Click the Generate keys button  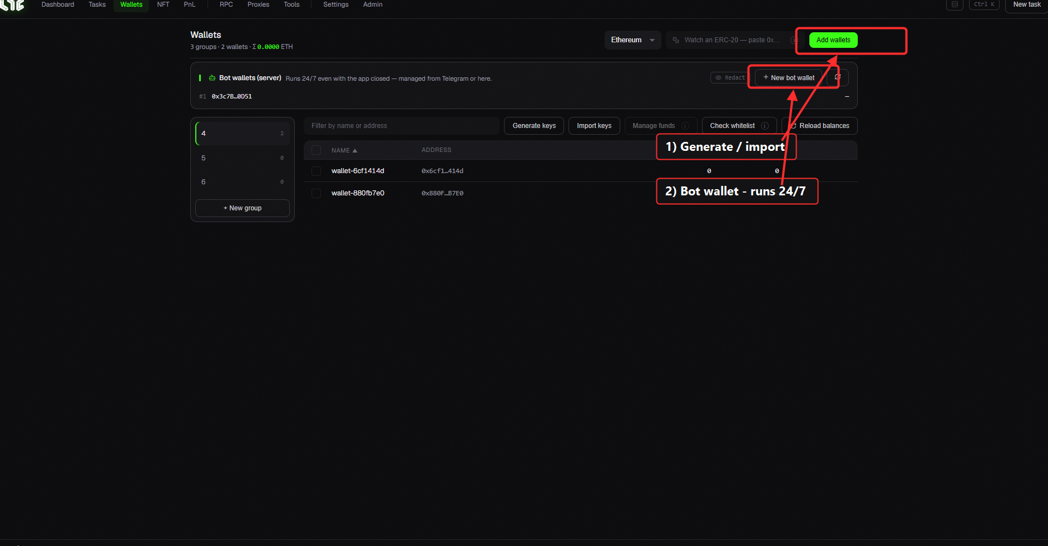pyautogui.click(x=534, y=126)
